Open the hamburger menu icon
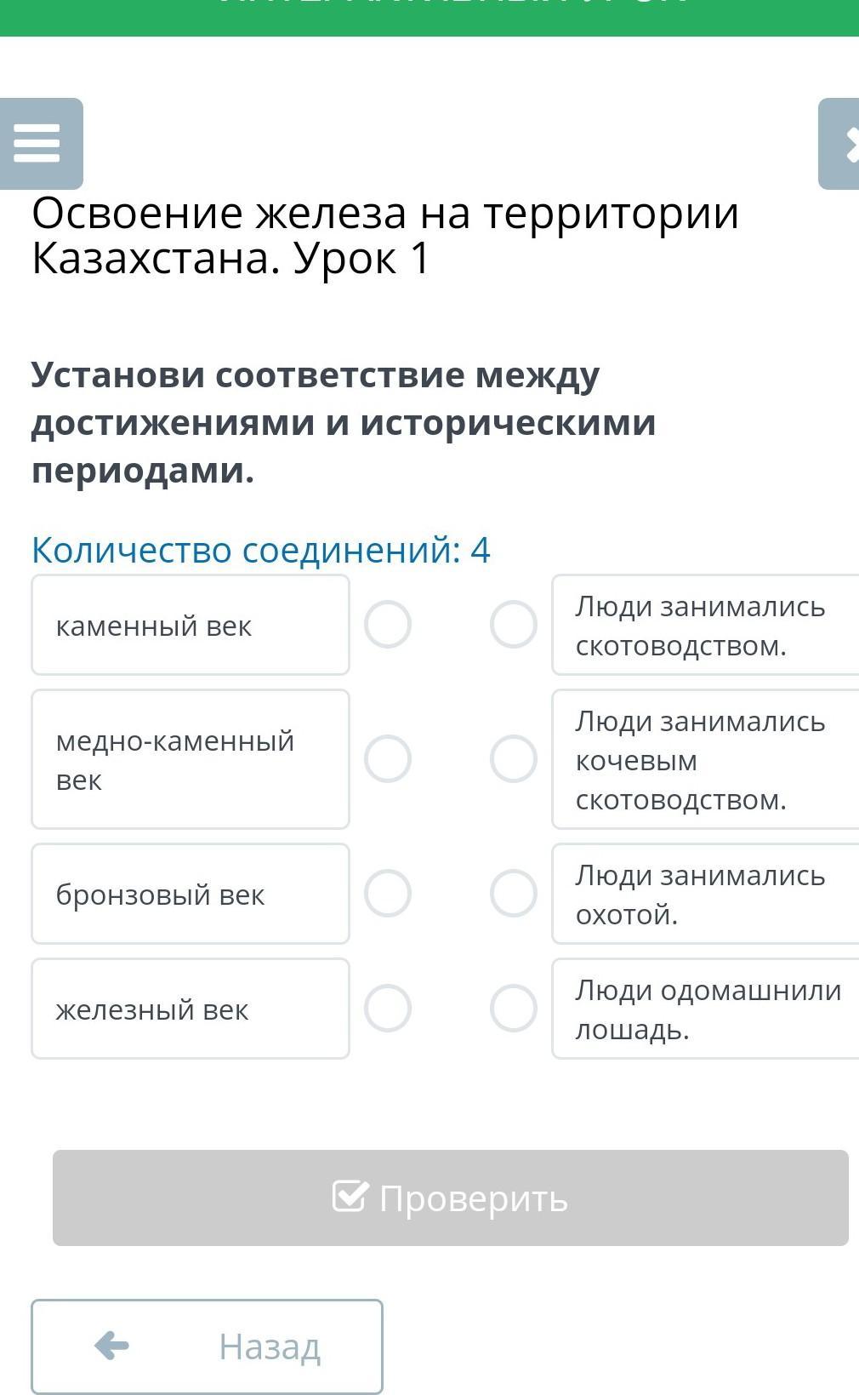The image size is (859, 1395). click(x=38, y=143)
